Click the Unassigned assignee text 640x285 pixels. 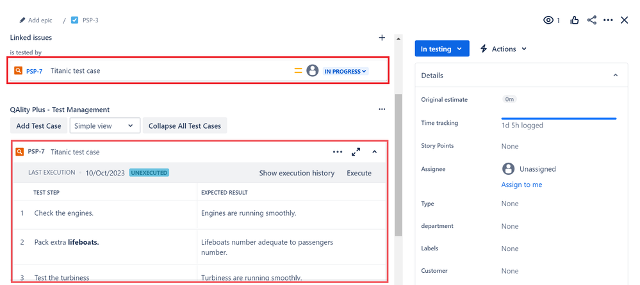(x=537, y=169)
